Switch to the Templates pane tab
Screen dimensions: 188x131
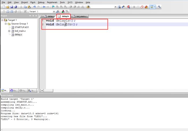32,91
